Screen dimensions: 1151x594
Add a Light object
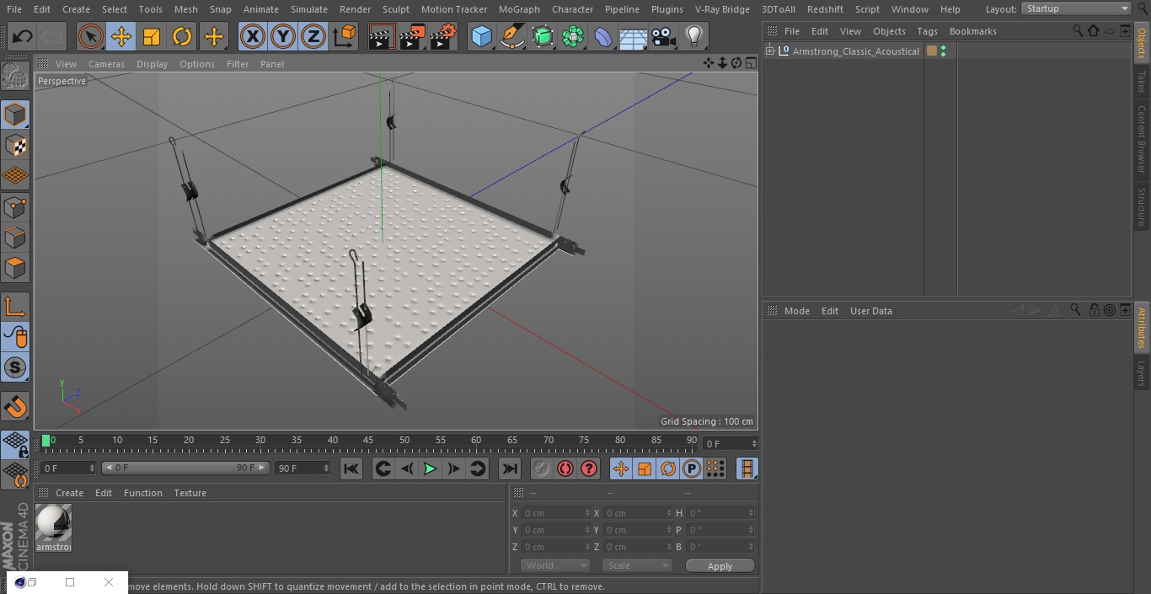[x=694, y=36]
